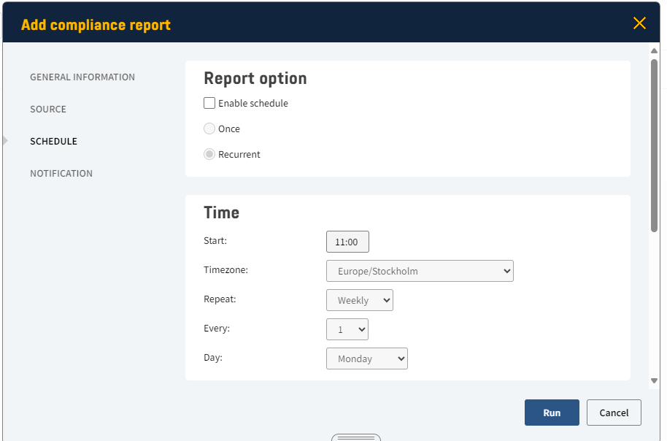The image size is (667, 441).
Task: Click the scroll down arrow
Action: [x=654, y=380]
